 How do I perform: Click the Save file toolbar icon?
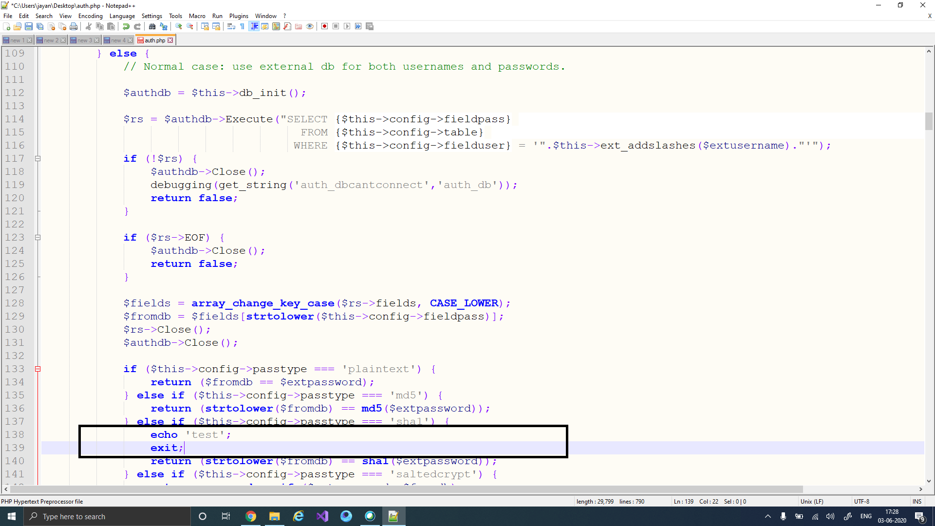click(x=29, y=26)
